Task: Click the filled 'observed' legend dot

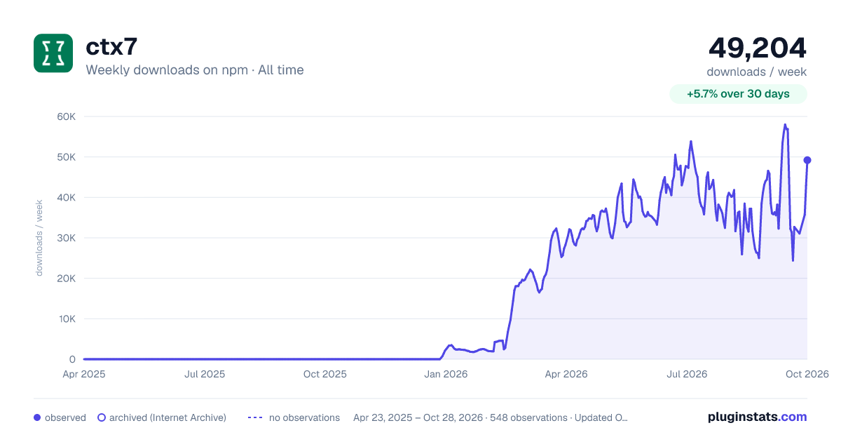Action: [x=37, y=417]
